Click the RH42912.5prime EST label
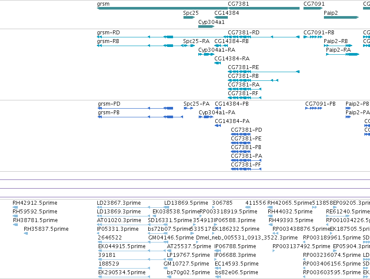370x279 pixels. 35,203
